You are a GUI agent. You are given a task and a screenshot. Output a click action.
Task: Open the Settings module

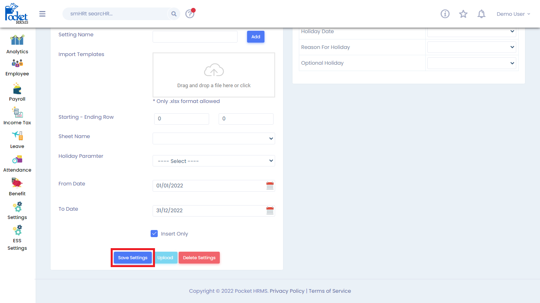click(x=17, y=211)
